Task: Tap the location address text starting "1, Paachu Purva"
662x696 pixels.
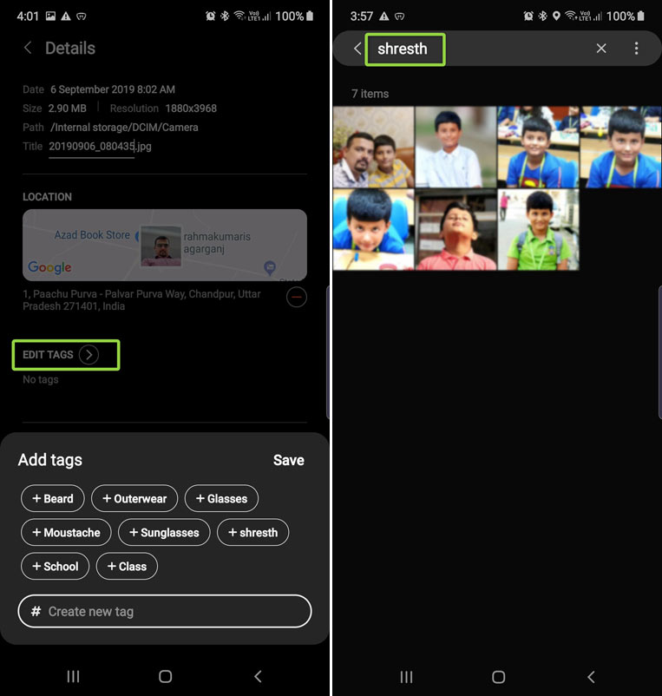Action: (141, 300)
